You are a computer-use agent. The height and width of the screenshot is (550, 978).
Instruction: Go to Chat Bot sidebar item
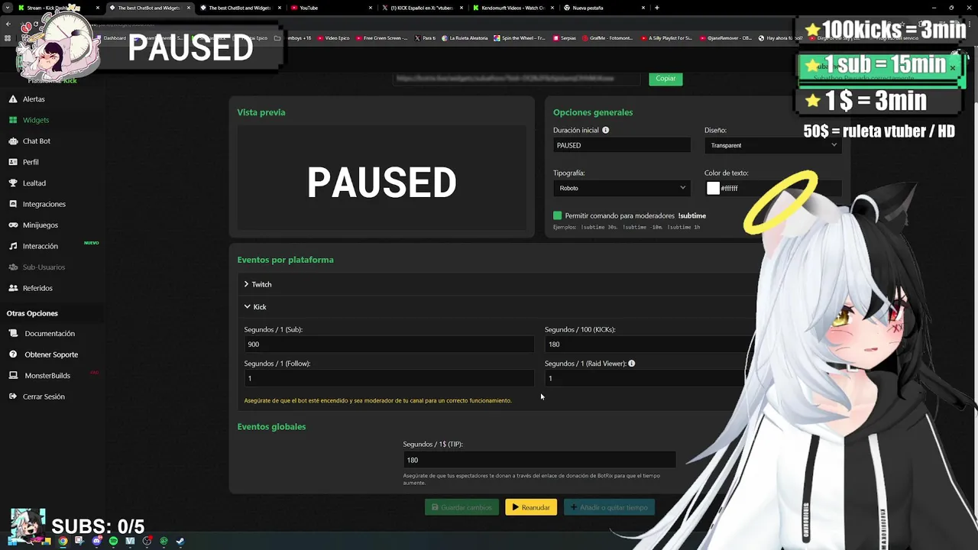coord(36,141)
